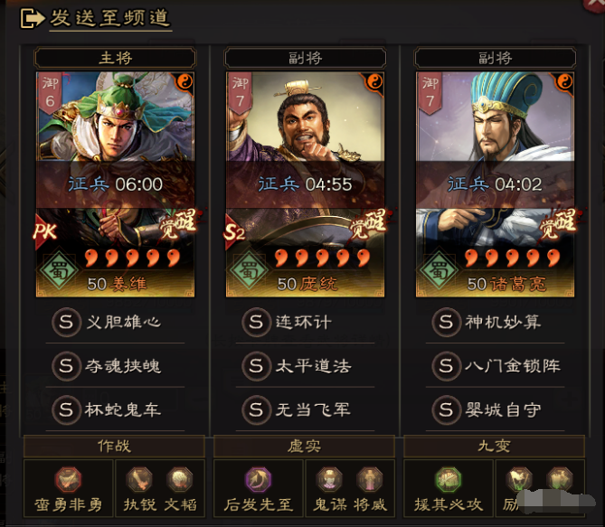This screenshot has width=605, height=527.
Task: Open the 作战 tactics category header
Action: pyautogui.click(x=114, y=447)
